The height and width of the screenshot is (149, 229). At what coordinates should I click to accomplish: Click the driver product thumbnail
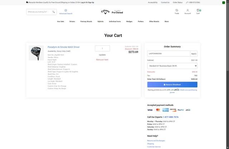coord(36,53)
